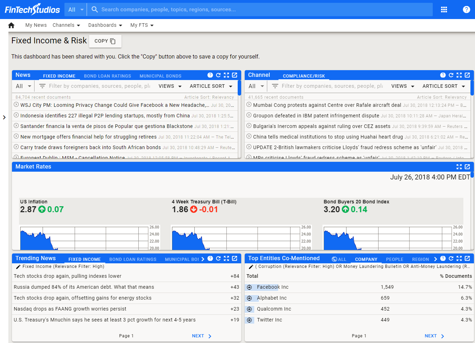Go to the Home icon
The height and width of the screenshot is (343, 475).
click(11, 25)
